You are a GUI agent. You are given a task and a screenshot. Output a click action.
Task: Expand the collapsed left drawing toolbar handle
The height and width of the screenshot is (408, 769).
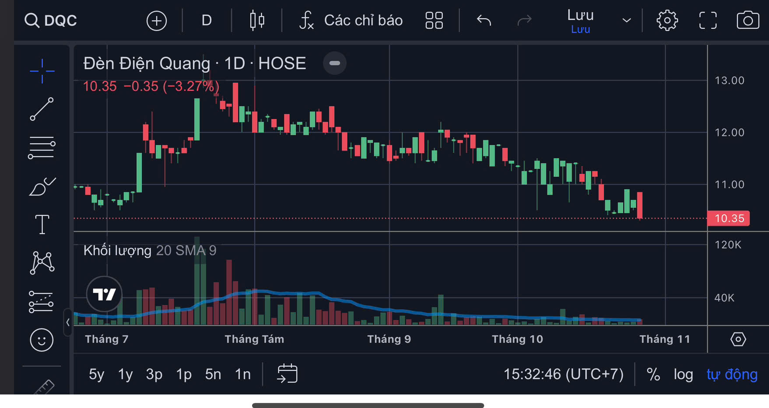(68, 322)
